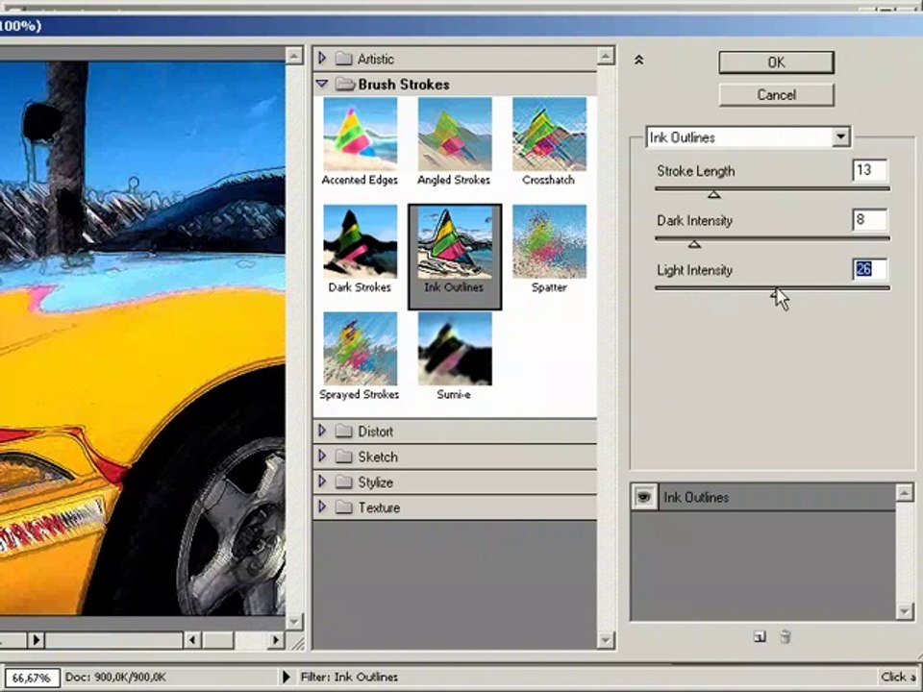Viewport: 923px width, 692px height.
Task: Click preview vertical scrollbar up arrow
Action: click(x=294, y=56)
